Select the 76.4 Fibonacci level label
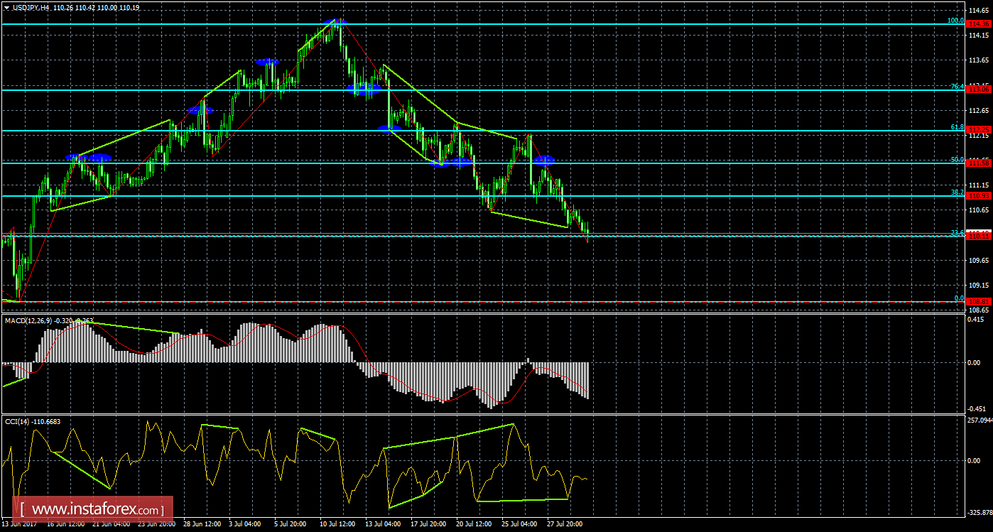993x532 pixels. pos(957,87)
